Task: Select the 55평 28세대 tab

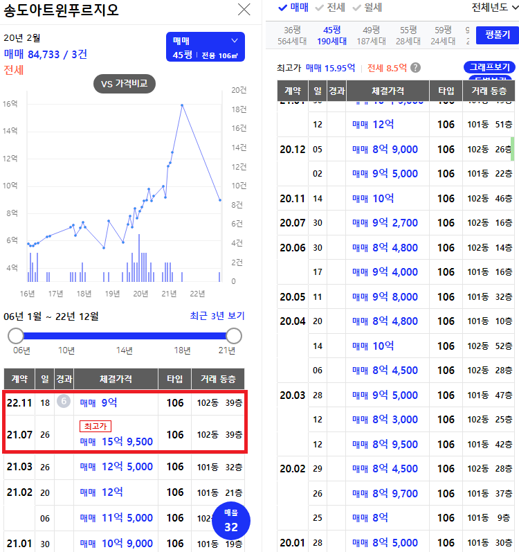Action: (x=408, y=35)
